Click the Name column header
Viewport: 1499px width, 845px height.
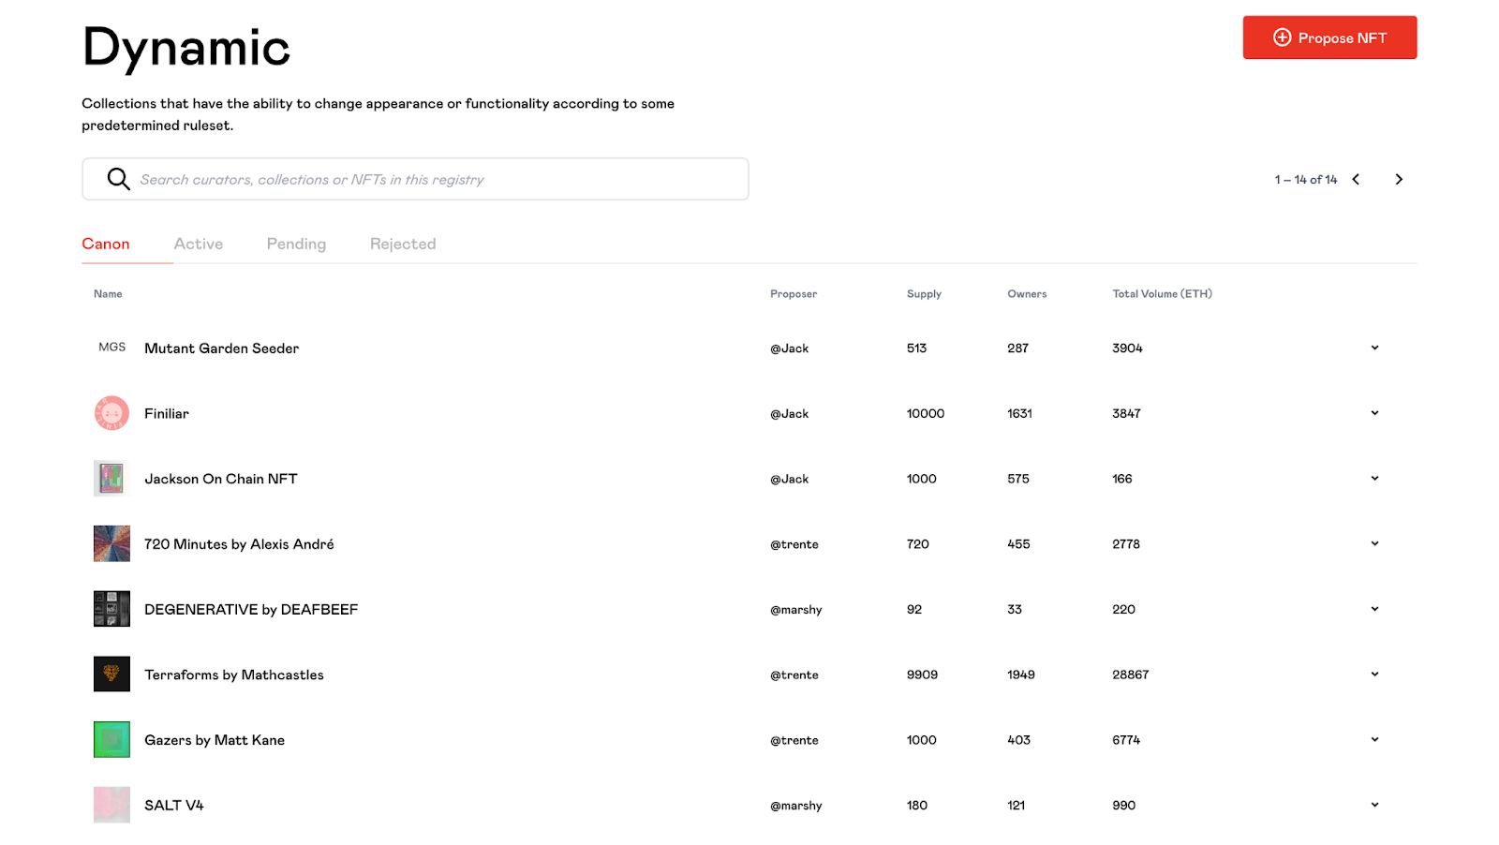pos(108,294)
